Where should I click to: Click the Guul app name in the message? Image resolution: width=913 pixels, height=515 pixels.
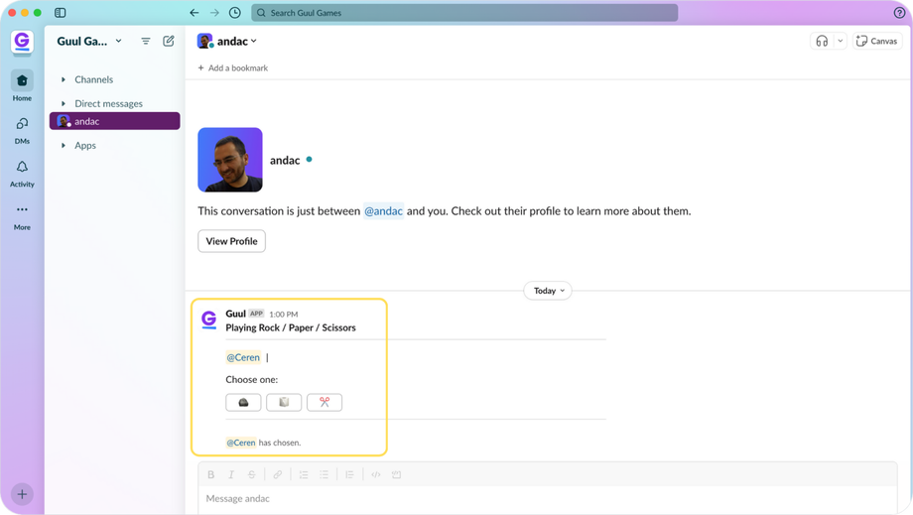236,314
